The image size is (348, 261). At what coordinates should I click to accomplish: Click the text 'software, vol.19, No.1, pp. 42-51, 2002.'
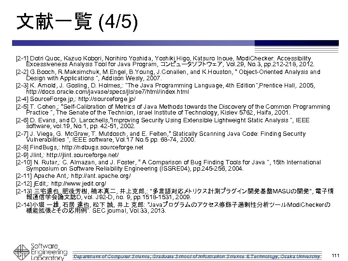pos(81,126)
